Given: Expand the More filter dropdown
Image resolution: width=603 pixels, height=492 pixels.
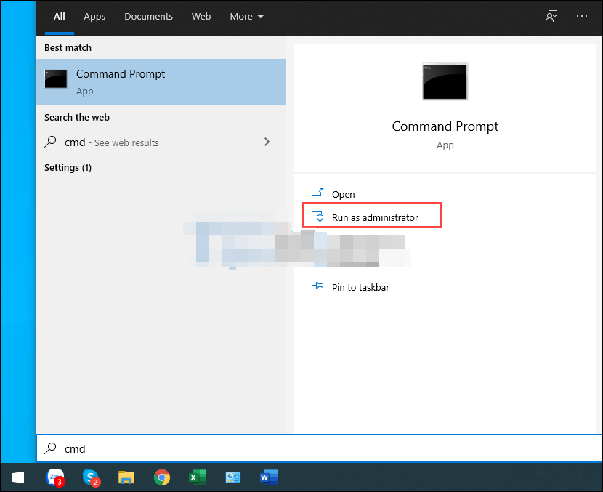Looking at the screenshot, I should [246, 16].
